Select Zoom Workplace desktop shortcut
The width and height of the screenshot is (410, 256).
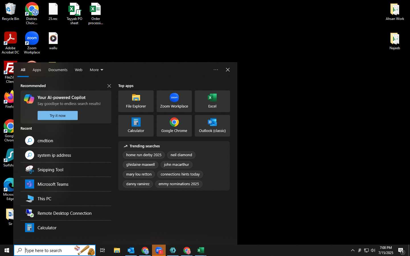[32, 43]
